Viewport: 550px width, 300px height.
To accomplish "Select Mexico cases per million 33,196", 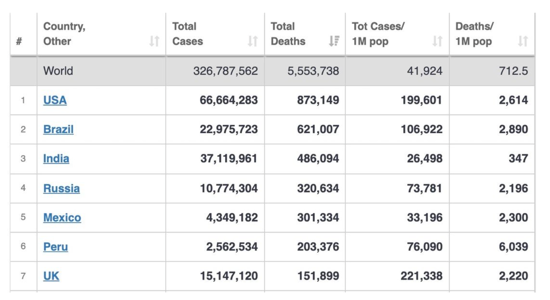I will (425, 217).
